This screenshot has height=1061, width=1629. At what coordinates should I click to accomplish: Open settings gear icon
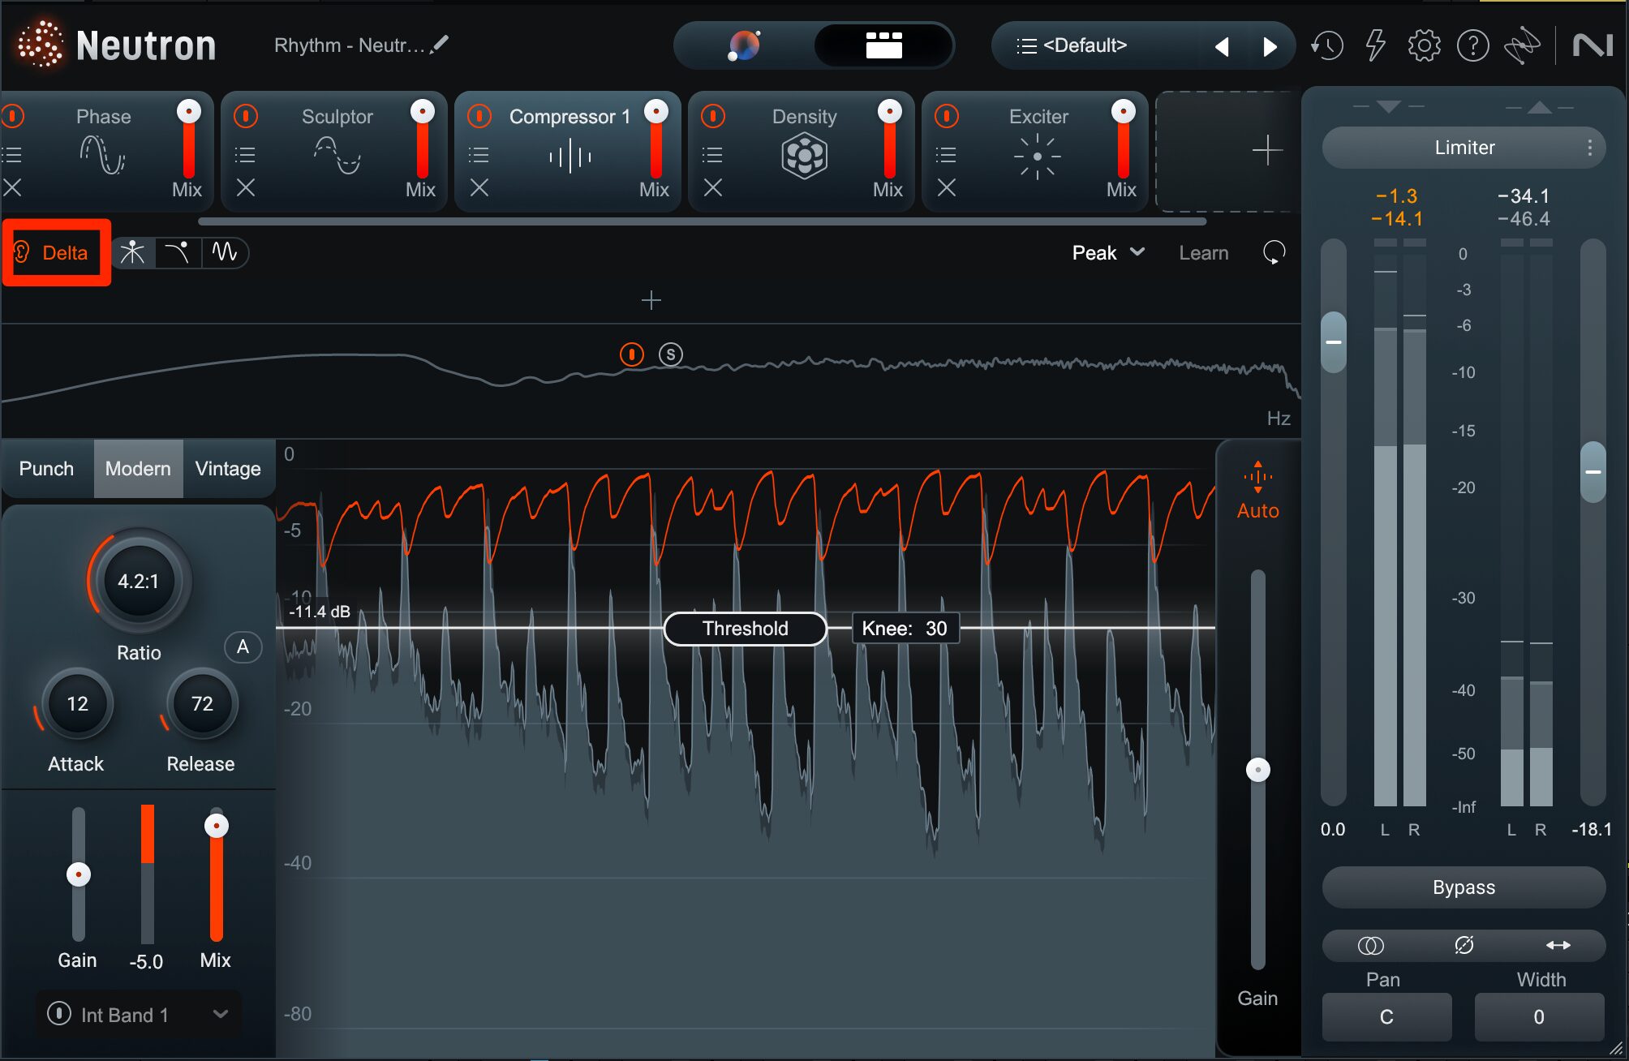coord(1424,45)
